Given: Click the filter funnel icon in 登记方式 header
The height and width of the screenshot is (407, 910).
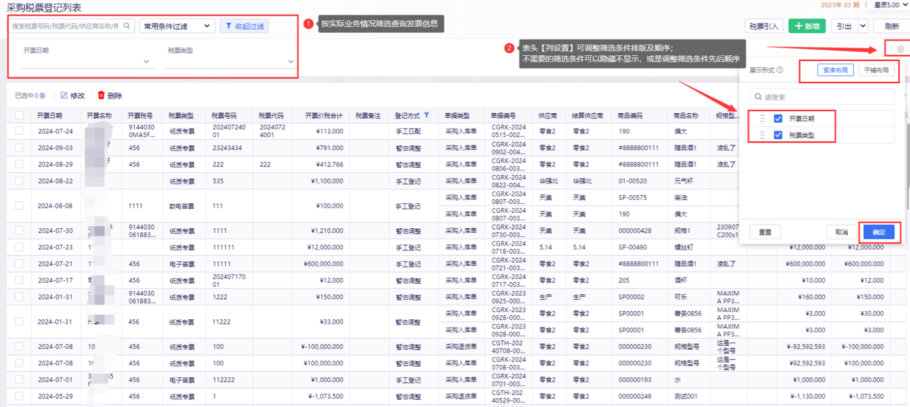Looking at the screenshot, I should [x=426, y=115].
